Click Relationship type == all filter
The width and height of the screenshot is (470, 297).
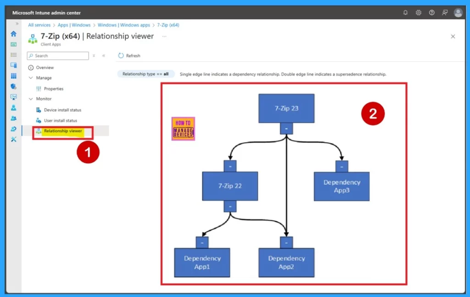click(x=145, y=74)
